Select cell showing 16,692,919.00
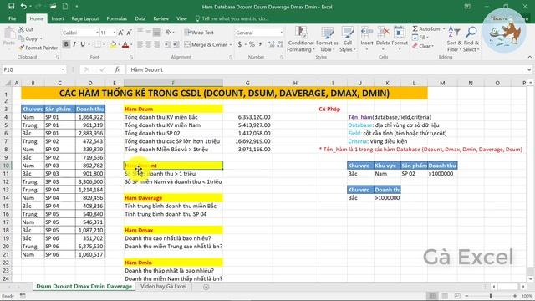This screenshot has height=301, width=535. [x=247, y=141]
